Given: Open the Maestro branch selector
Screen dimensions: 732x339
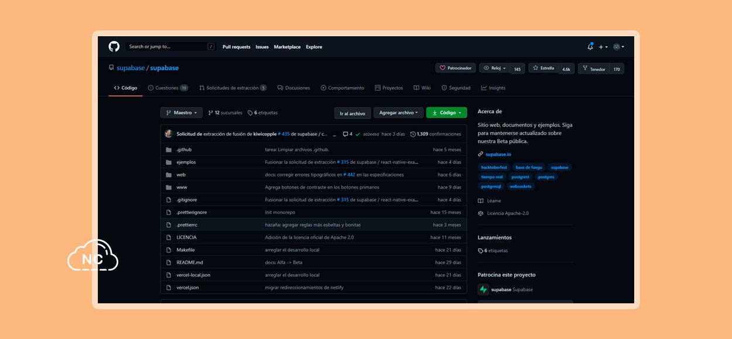Looking at the screenshot, I should click(182, 113).
